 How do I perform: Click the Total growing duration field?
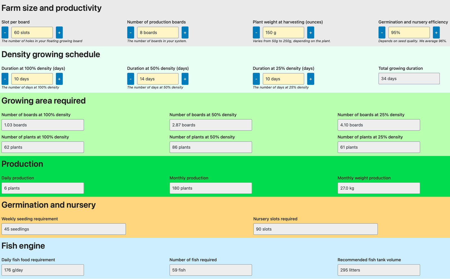click(x=409, y=79)
